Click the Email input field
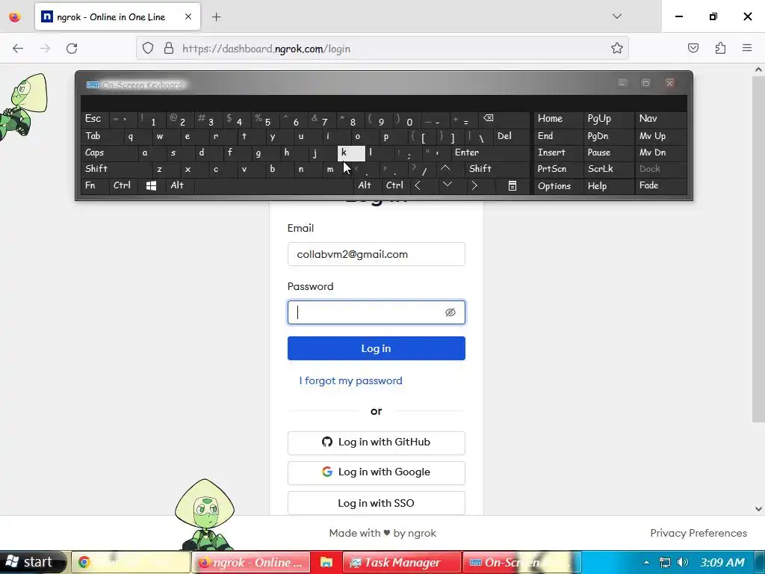 click(x=377, y=254)
